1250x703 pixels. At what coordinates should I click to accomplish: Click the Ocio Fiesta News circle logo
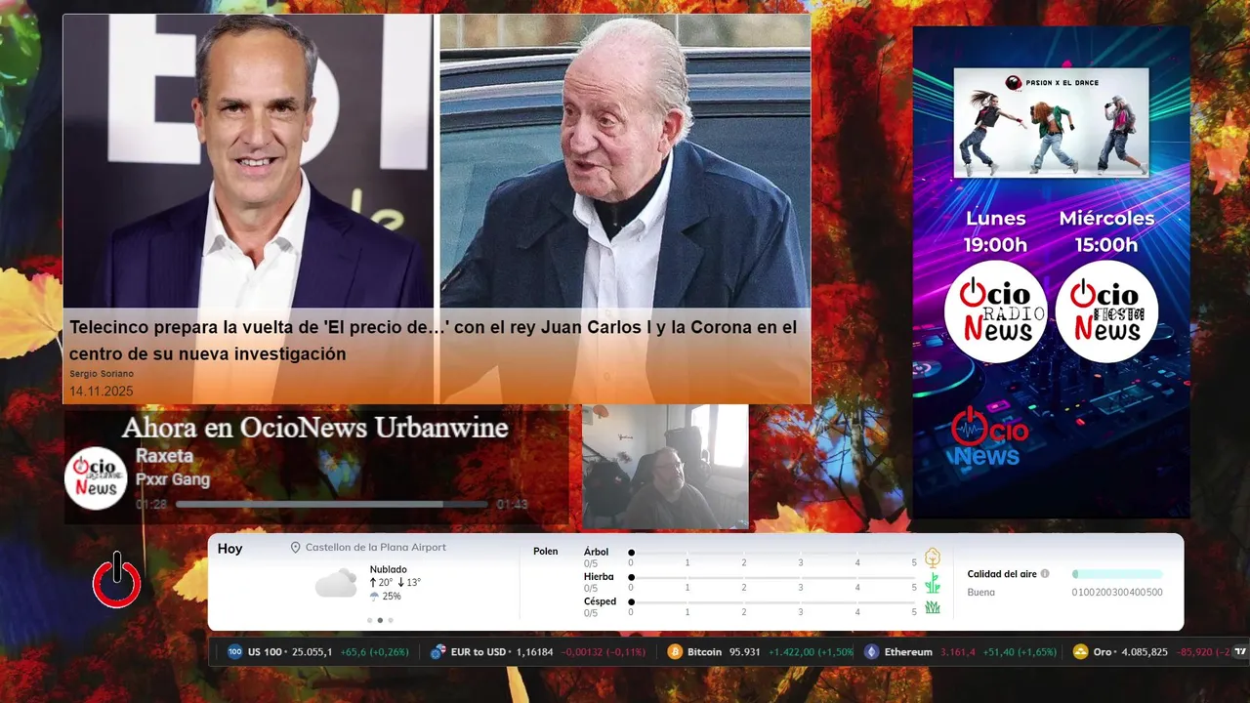1106,311
